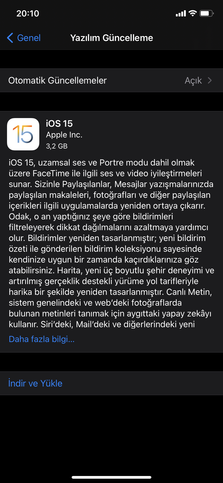Screen dimensions: 223x483
Task: Tap the cellular signal bars icon
Action: (181, 13)
